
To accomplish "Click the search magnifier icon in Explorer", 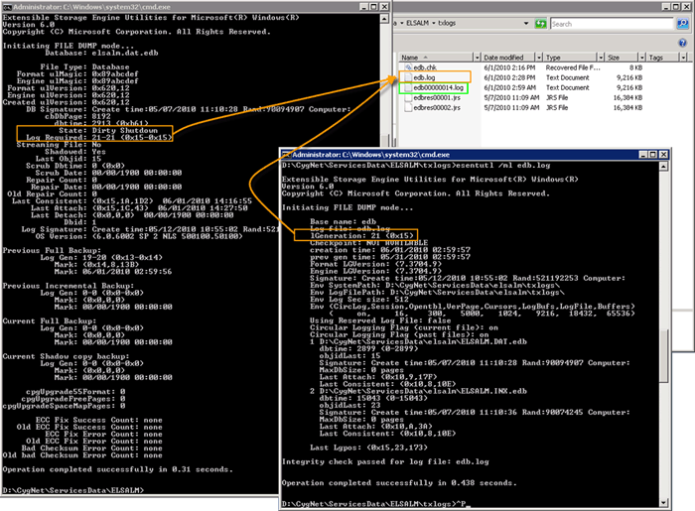I will pos(683,24).
